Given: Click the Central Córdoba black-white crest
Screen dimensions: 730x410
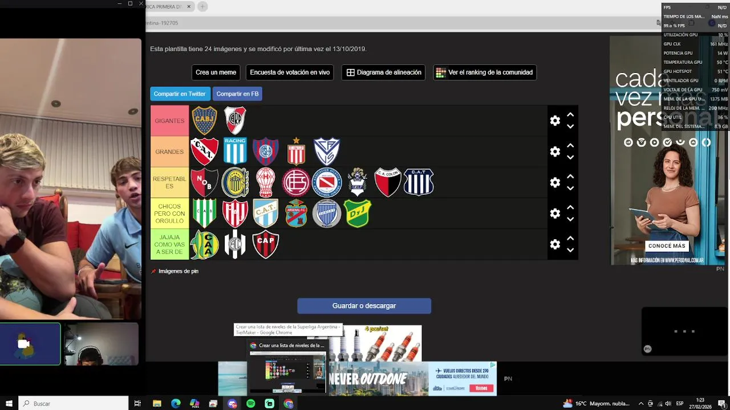Looking at the screenshot, I should point(235,244).
